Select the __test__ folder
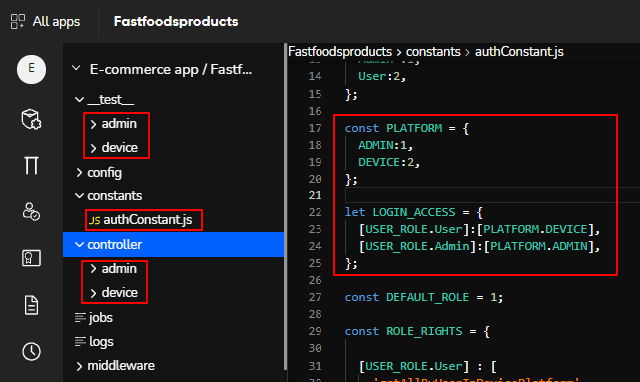The width and height of the screenshot is (640, 382). click(110, 99)
